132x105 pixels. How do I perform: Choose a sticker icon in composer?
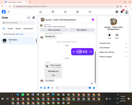point(48,88)
